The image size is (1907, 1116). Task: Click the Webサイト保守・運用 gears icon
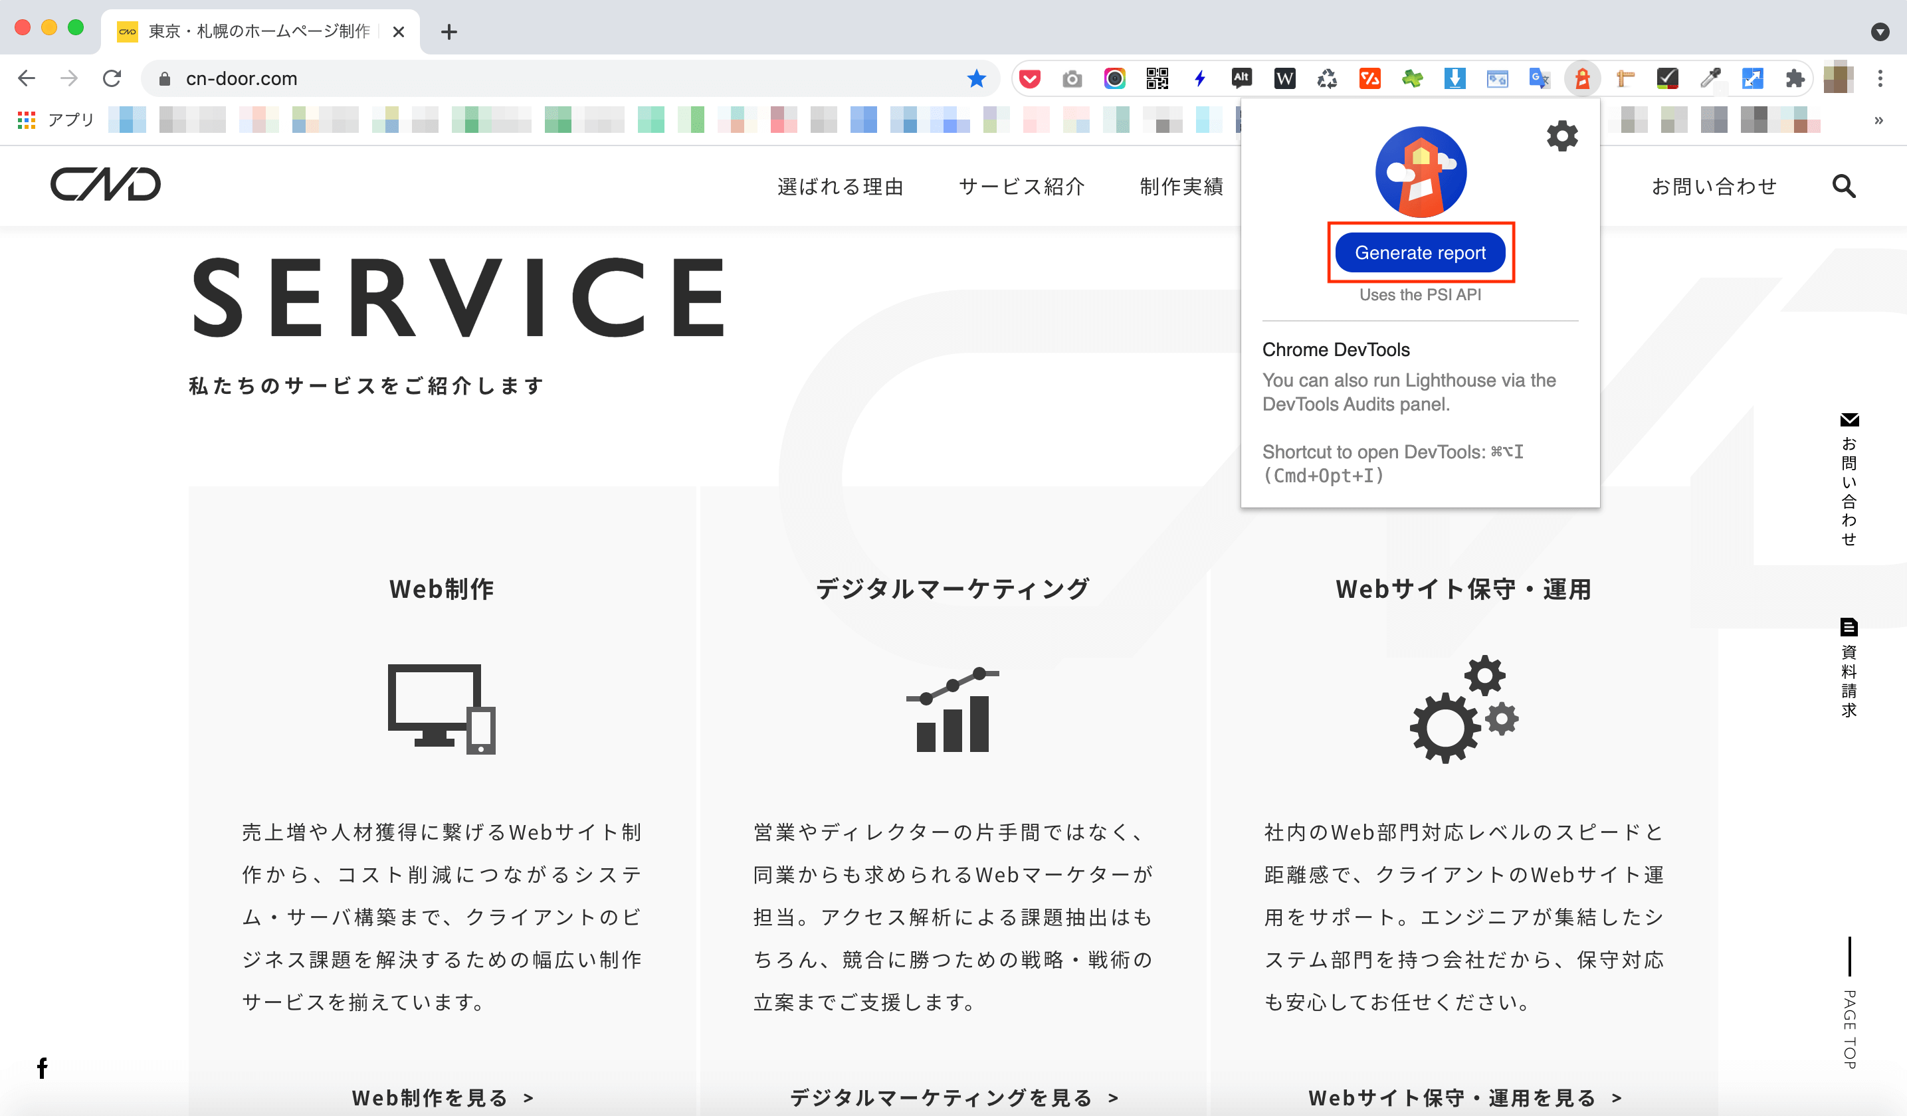[x=1464, y=709]
